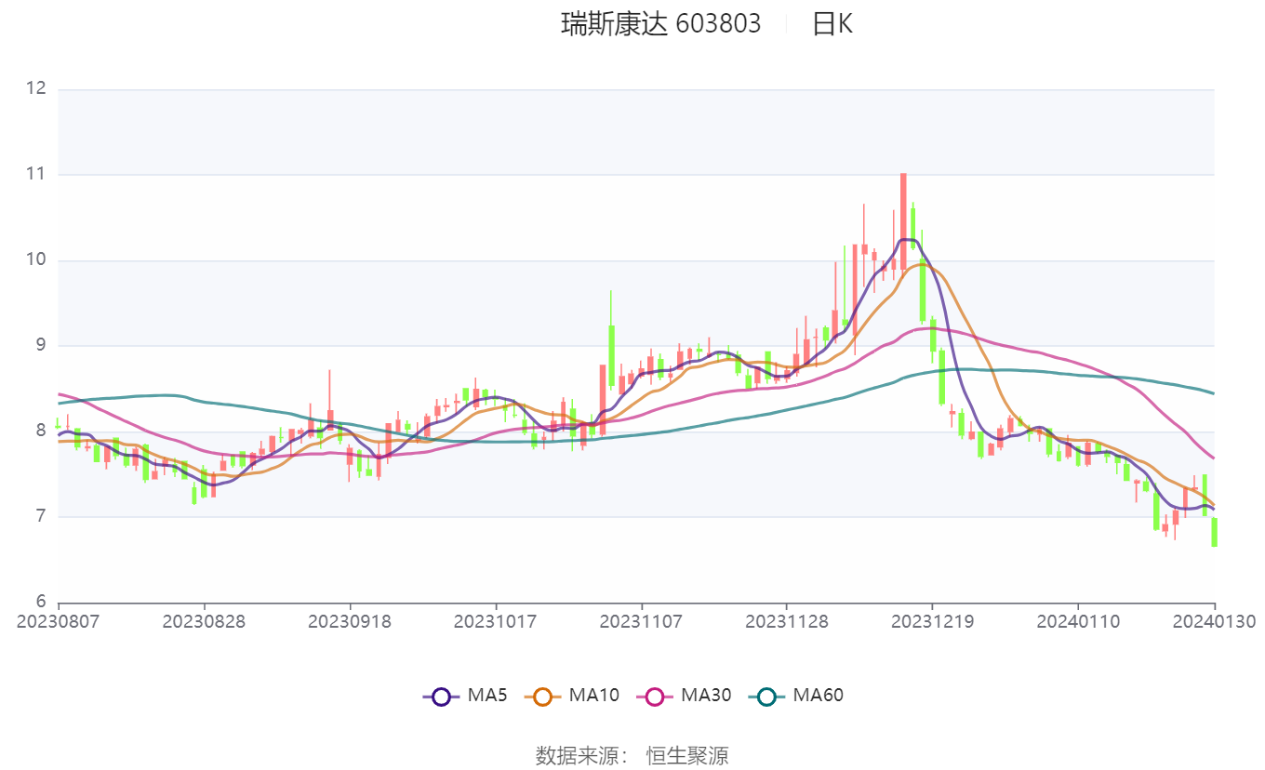Click the y-axis value 7

tap(41, 516)
